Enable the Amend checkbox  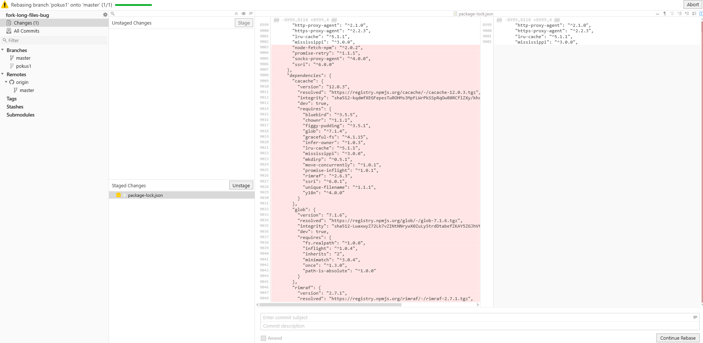263,338
